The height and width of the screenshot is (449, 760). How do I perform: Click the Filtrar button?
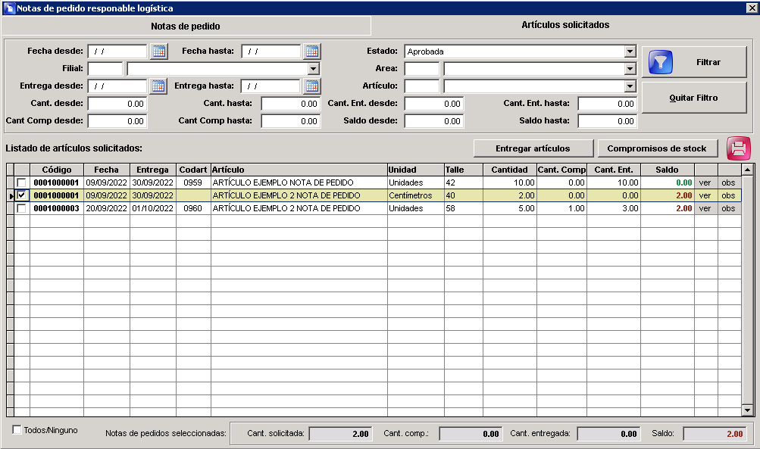point(694,62)
